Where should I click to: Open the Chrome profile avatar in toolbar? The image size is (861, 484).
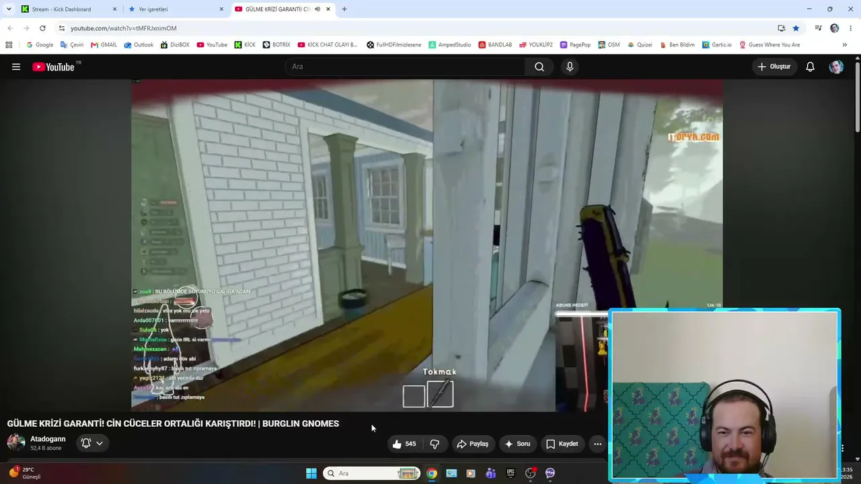[x=835, y=28]
